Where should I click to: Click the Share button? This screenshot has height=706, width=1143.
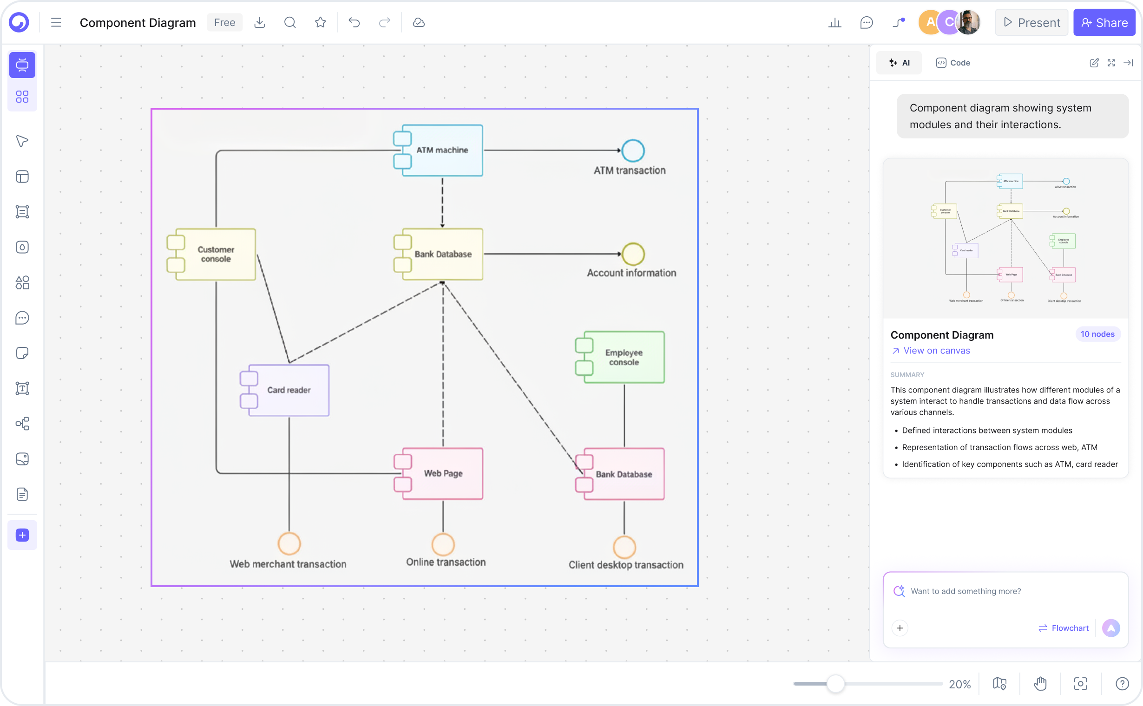coord(1104,22)
